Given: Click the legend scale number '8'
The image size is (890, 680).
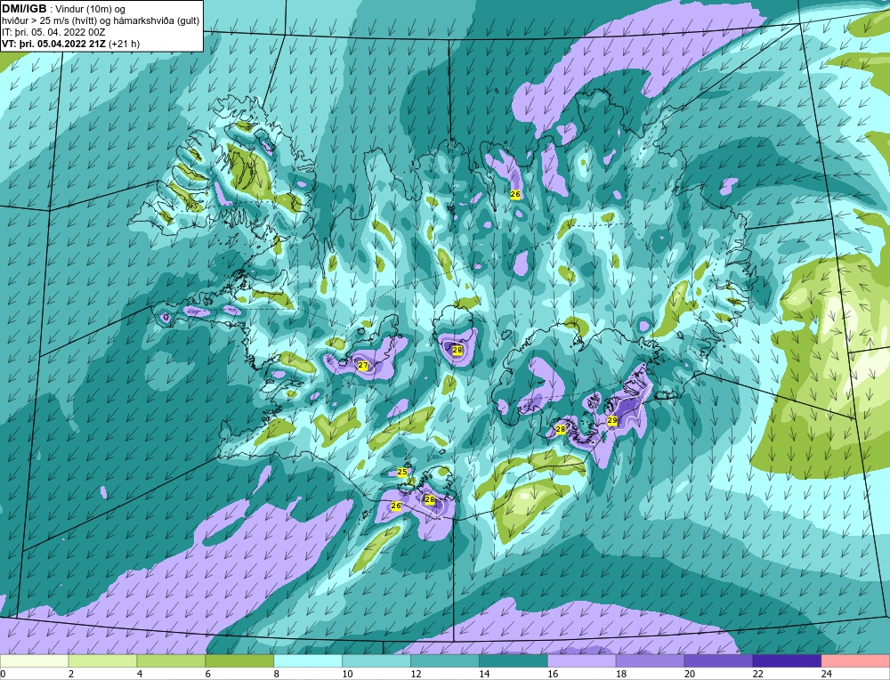Looking at the screenshot, I should click(277, 674).
